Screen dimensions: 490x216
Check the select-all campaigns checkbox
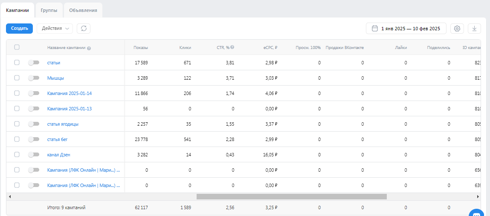click(x=17, y=47)
